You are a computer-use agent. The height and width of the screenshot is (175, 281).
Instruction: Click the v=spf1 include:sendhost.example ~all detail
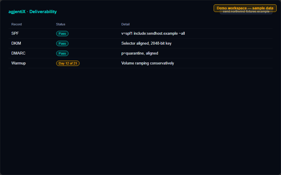(x=153, y=33)
